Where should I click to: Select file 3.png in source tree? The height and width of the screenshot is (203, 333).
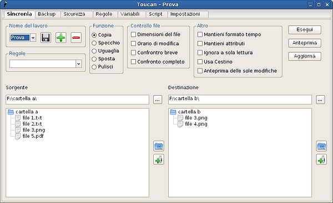[x=34, y=130]
